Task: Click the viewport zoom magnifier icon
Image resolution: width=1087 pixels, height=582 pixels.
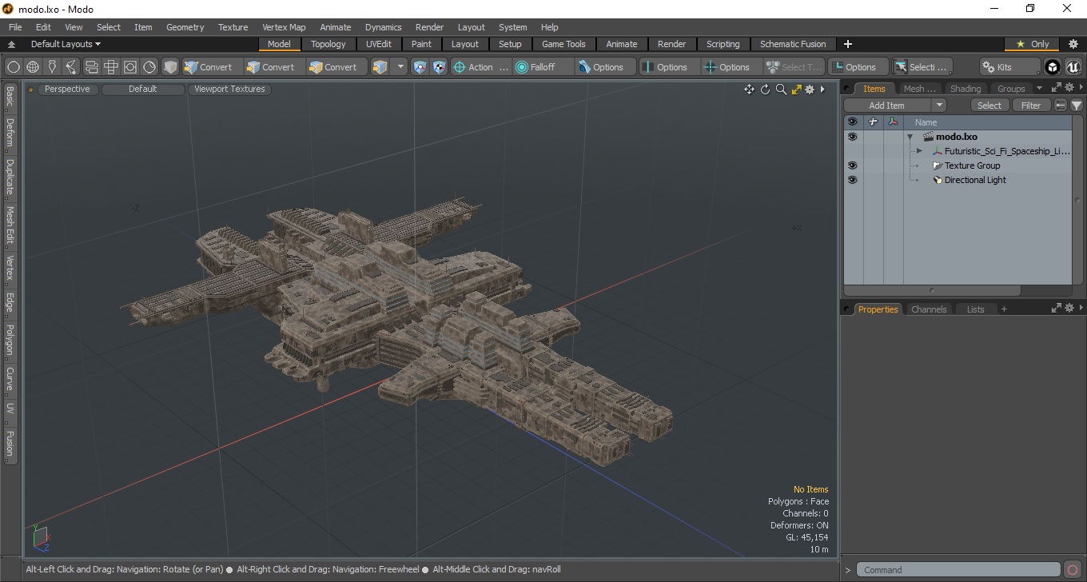Action: click(781, 90)
